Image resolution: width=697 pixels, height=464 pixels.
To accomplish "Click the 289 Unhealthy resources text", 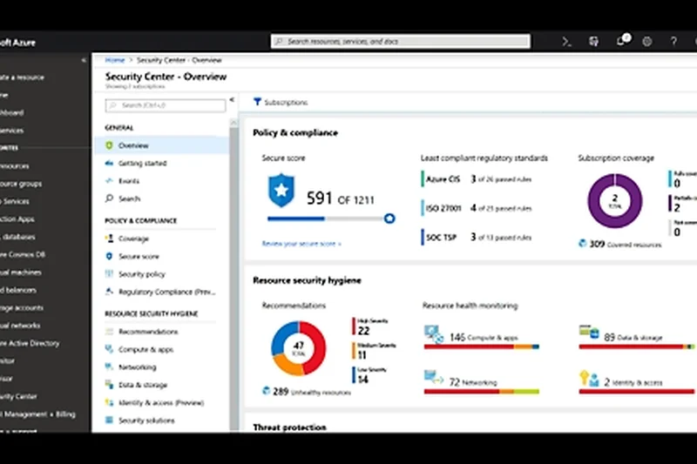I will [312, 392].
